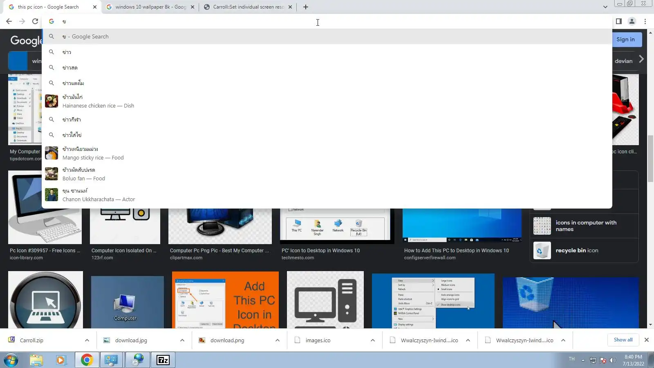Select the 'recycle bin icon' related search
This screenshot has width=654, height=368.
(x=585, y=250)
